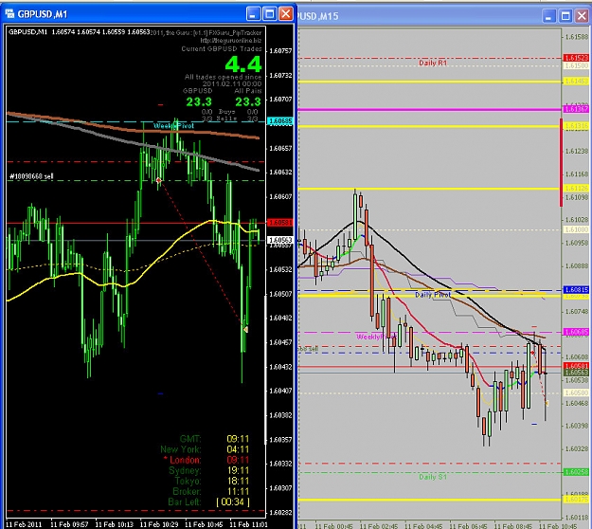Click the Sydney 19:11 clock row
This screenshot has width=592, height=529.
tap(208, 470)
